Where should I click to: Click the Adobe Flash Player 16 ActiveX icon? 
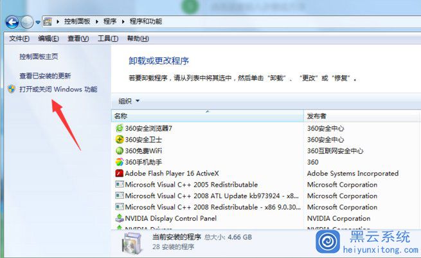119,173
